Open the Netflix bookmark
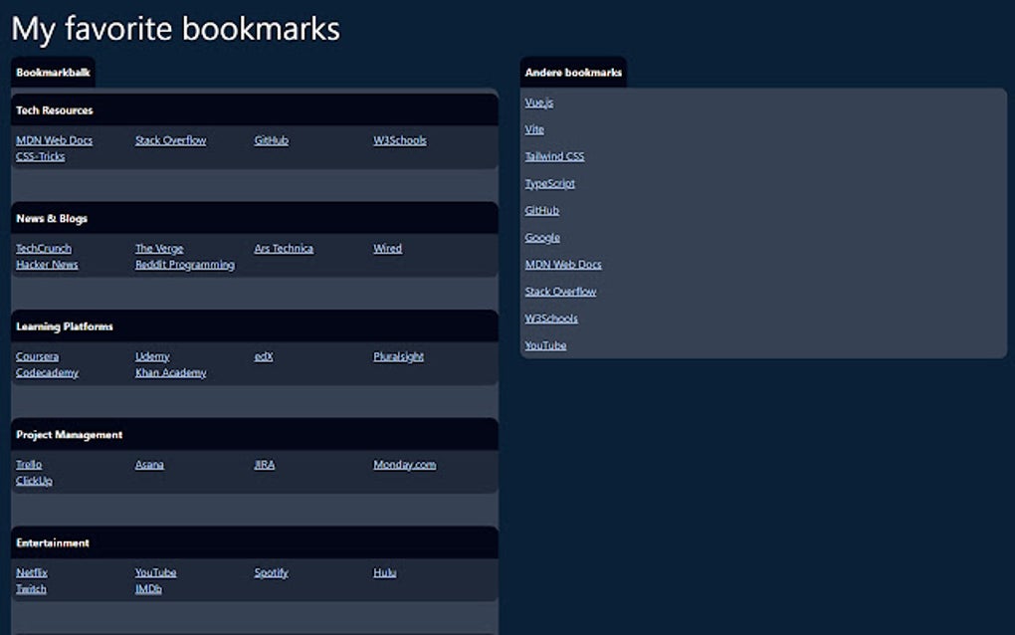The image size is (1015, 635). click(x=32, y=573)
